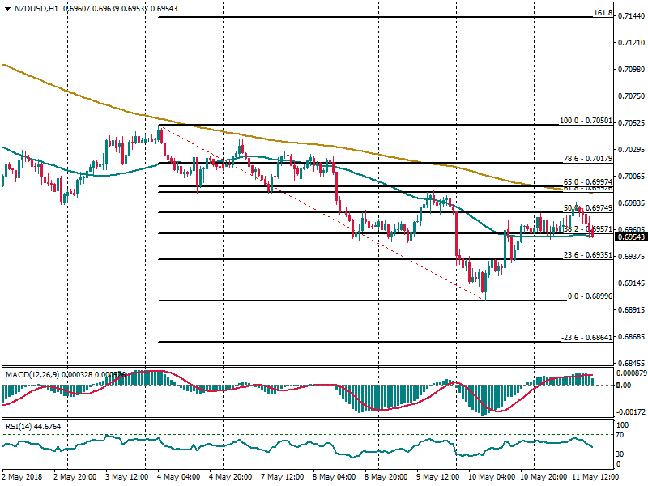Image resolution: width=648 pixels, height=486 pixels.
Task: Click the 0.0 - 0.68996 Fibonacci label
Action: [x=585, y=296]
